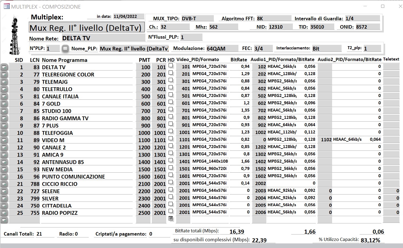Select the FEC field 3/4
This screenshot has width=403, height=248.
pos(263,48)
